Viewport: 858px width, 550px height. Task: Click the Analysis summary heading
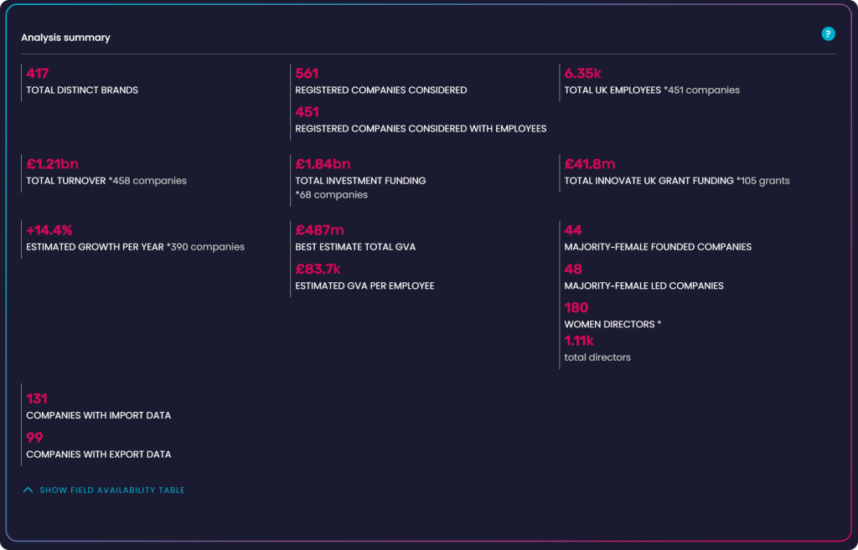pos(65,38)
